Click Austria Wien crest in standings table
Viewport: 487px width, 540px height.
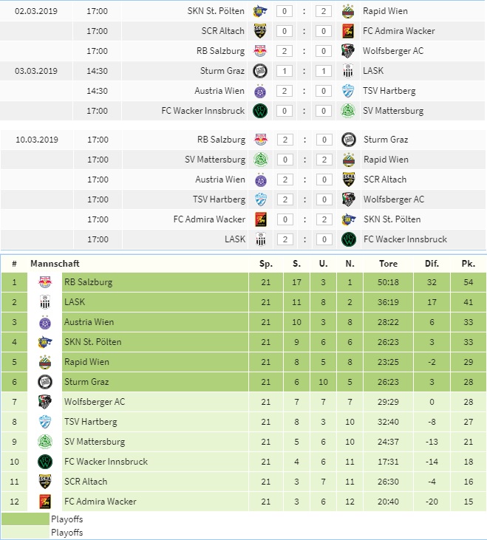pos(45,323)
